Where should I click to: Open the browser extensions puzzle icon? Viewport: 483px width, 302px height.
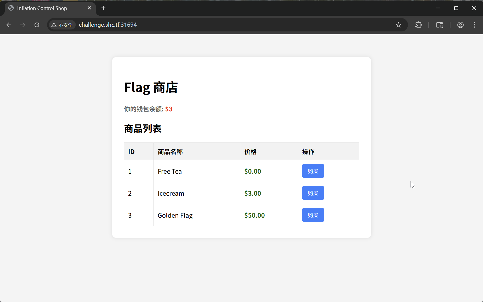[418, 25]
